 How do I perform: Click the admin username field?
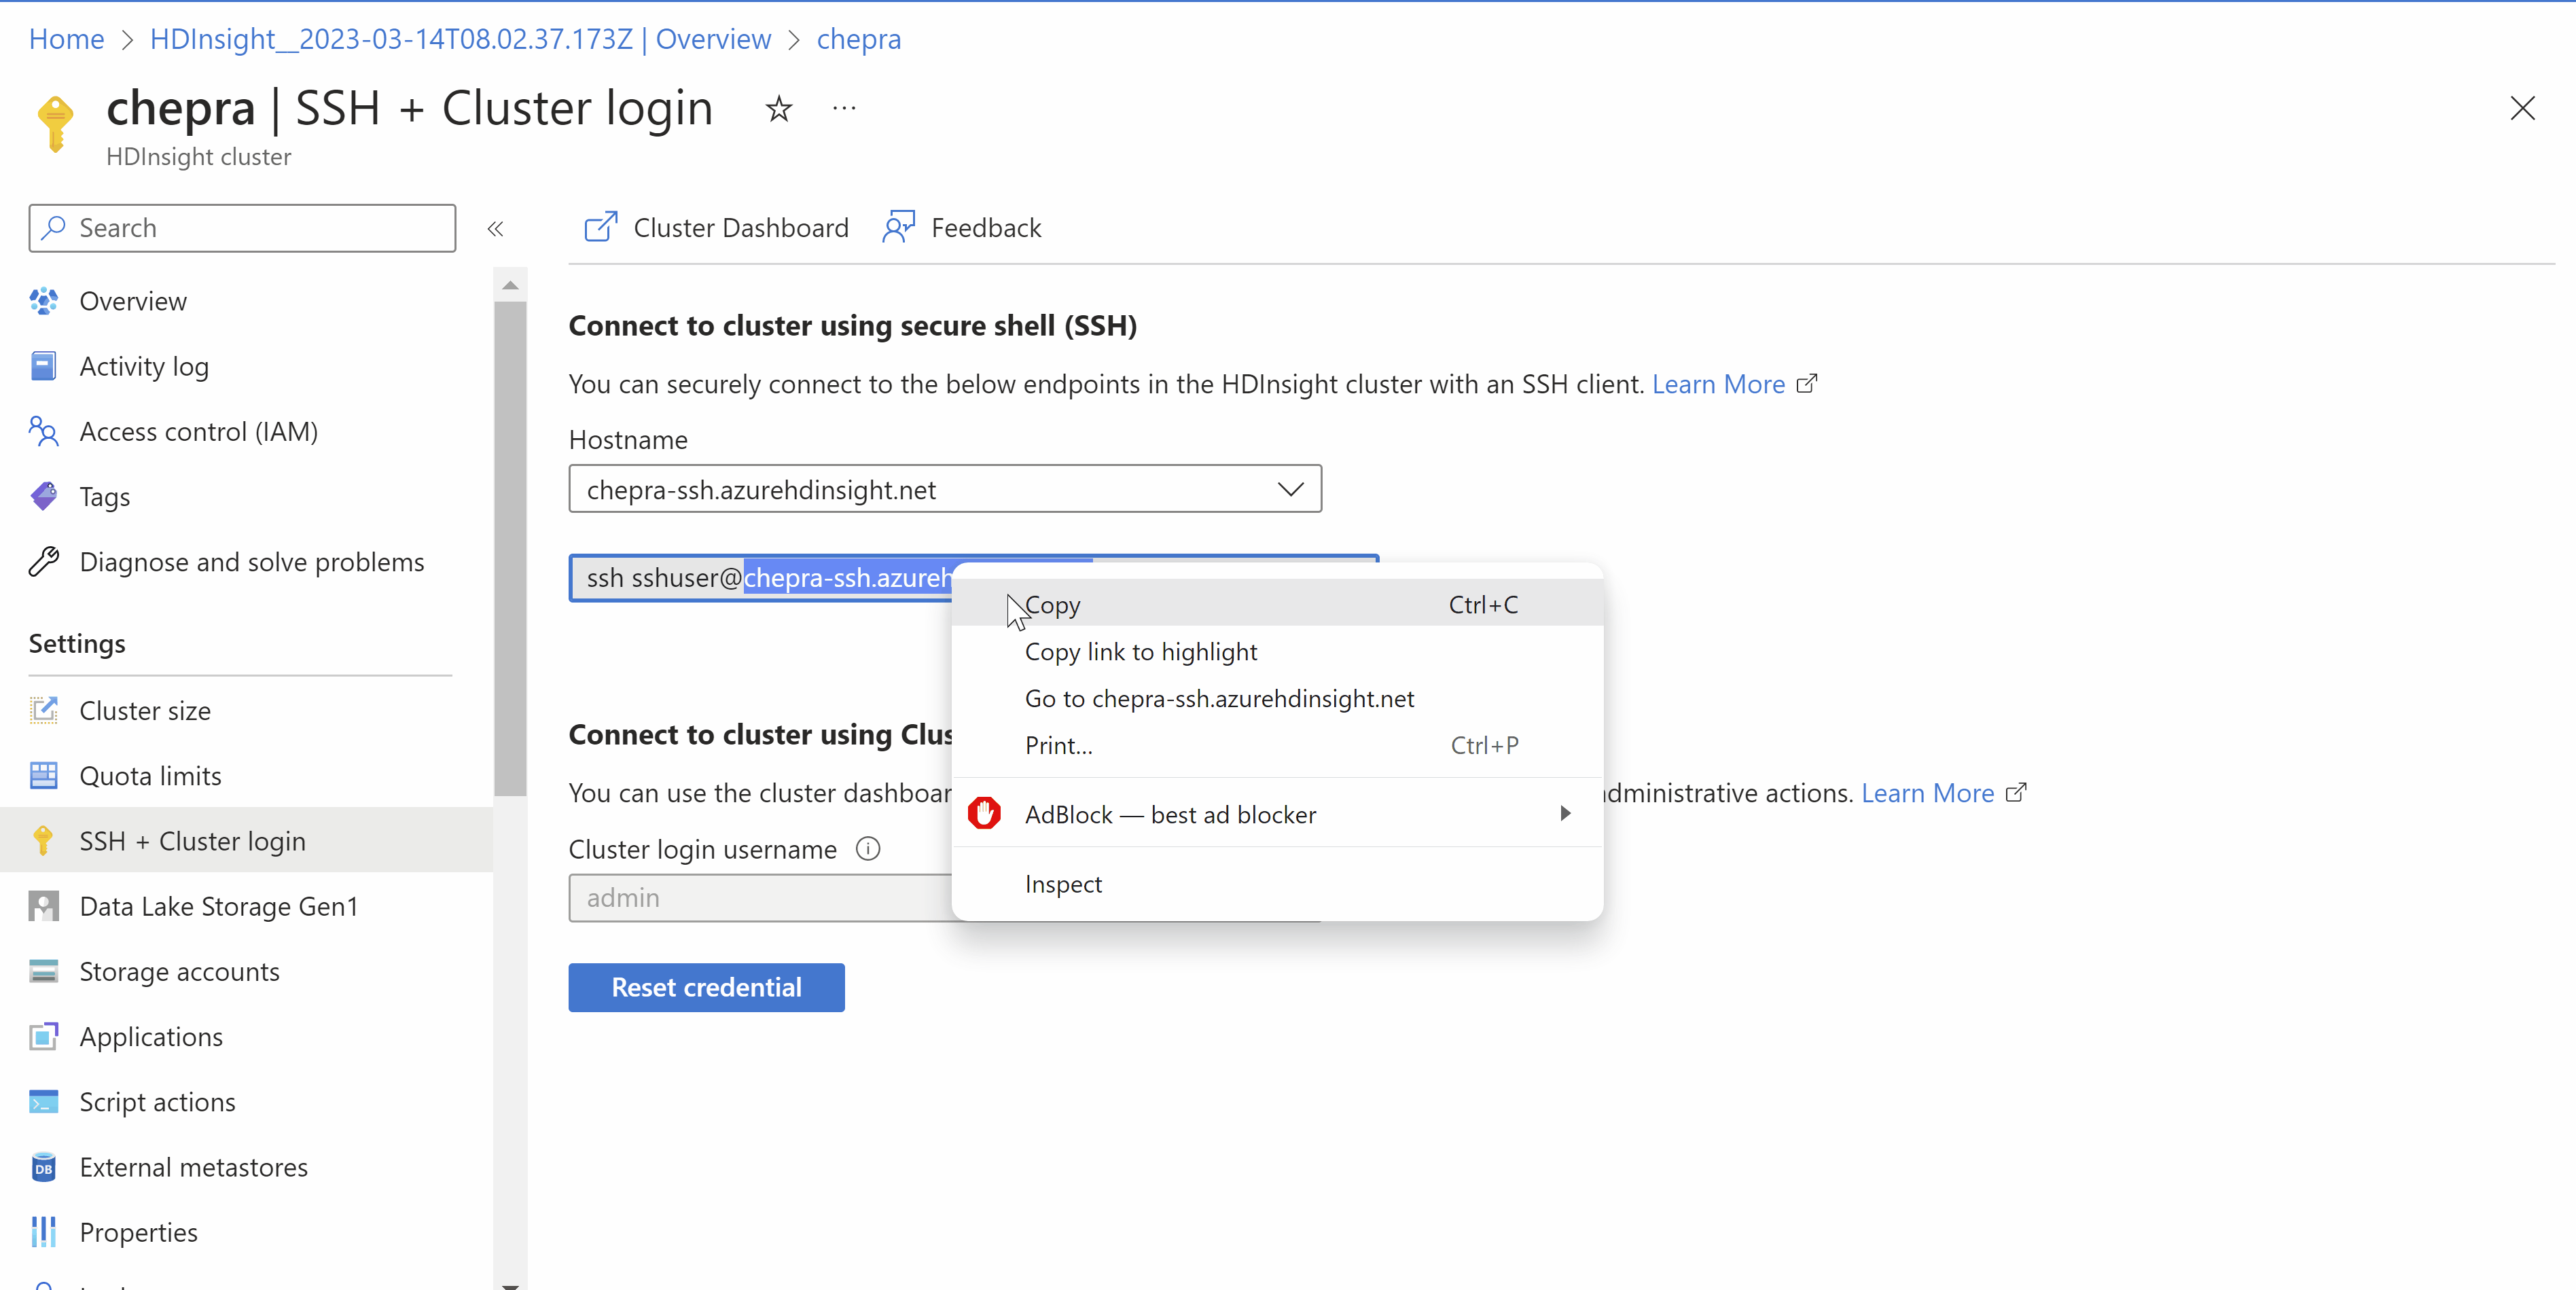pos(760,898)
